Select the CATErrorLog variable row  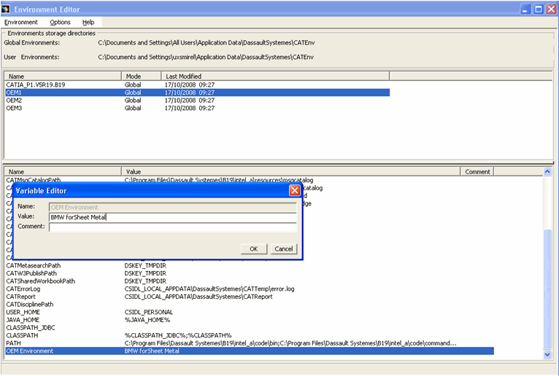point(23,289)
